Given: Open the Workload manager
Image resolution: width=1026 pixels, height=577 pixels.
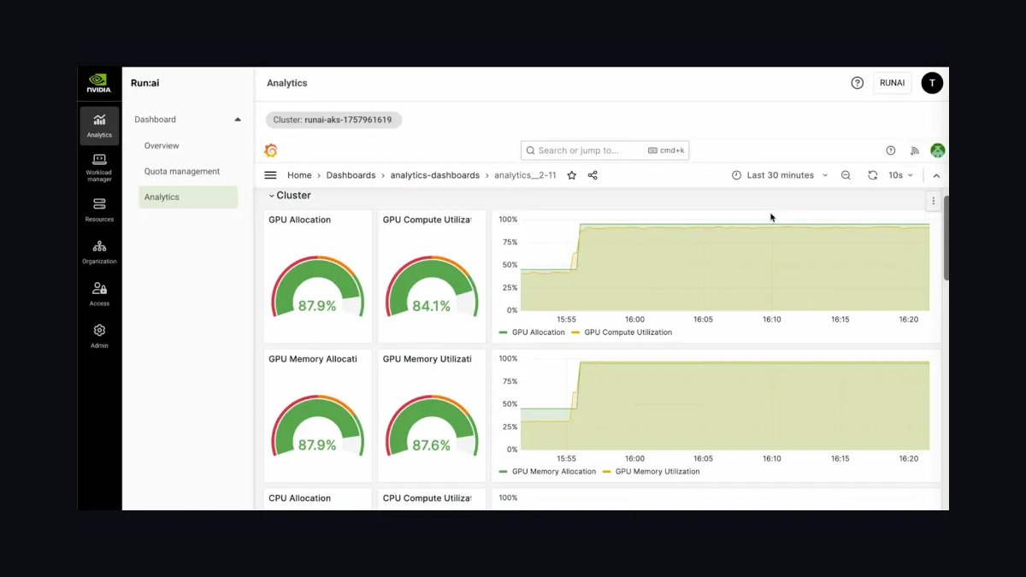Looking at the screenshot, I should [99, 168].
